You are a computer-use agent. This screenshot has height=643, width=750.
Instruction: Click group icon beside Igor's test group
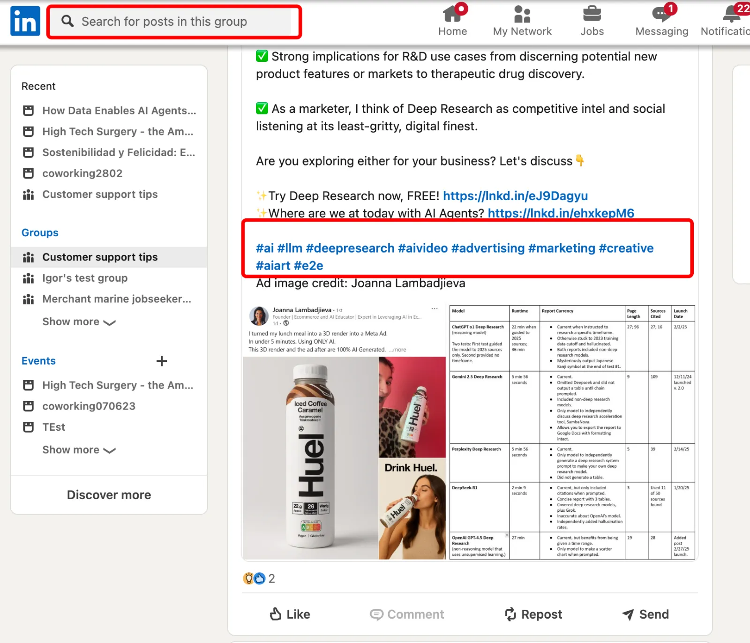point(29,278)
